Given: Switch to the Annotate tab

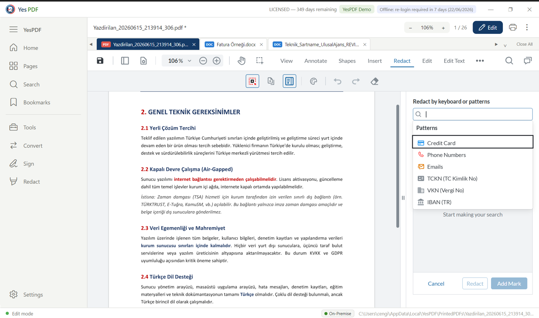Looking at the screenshot, I should [x=316, y=61].
